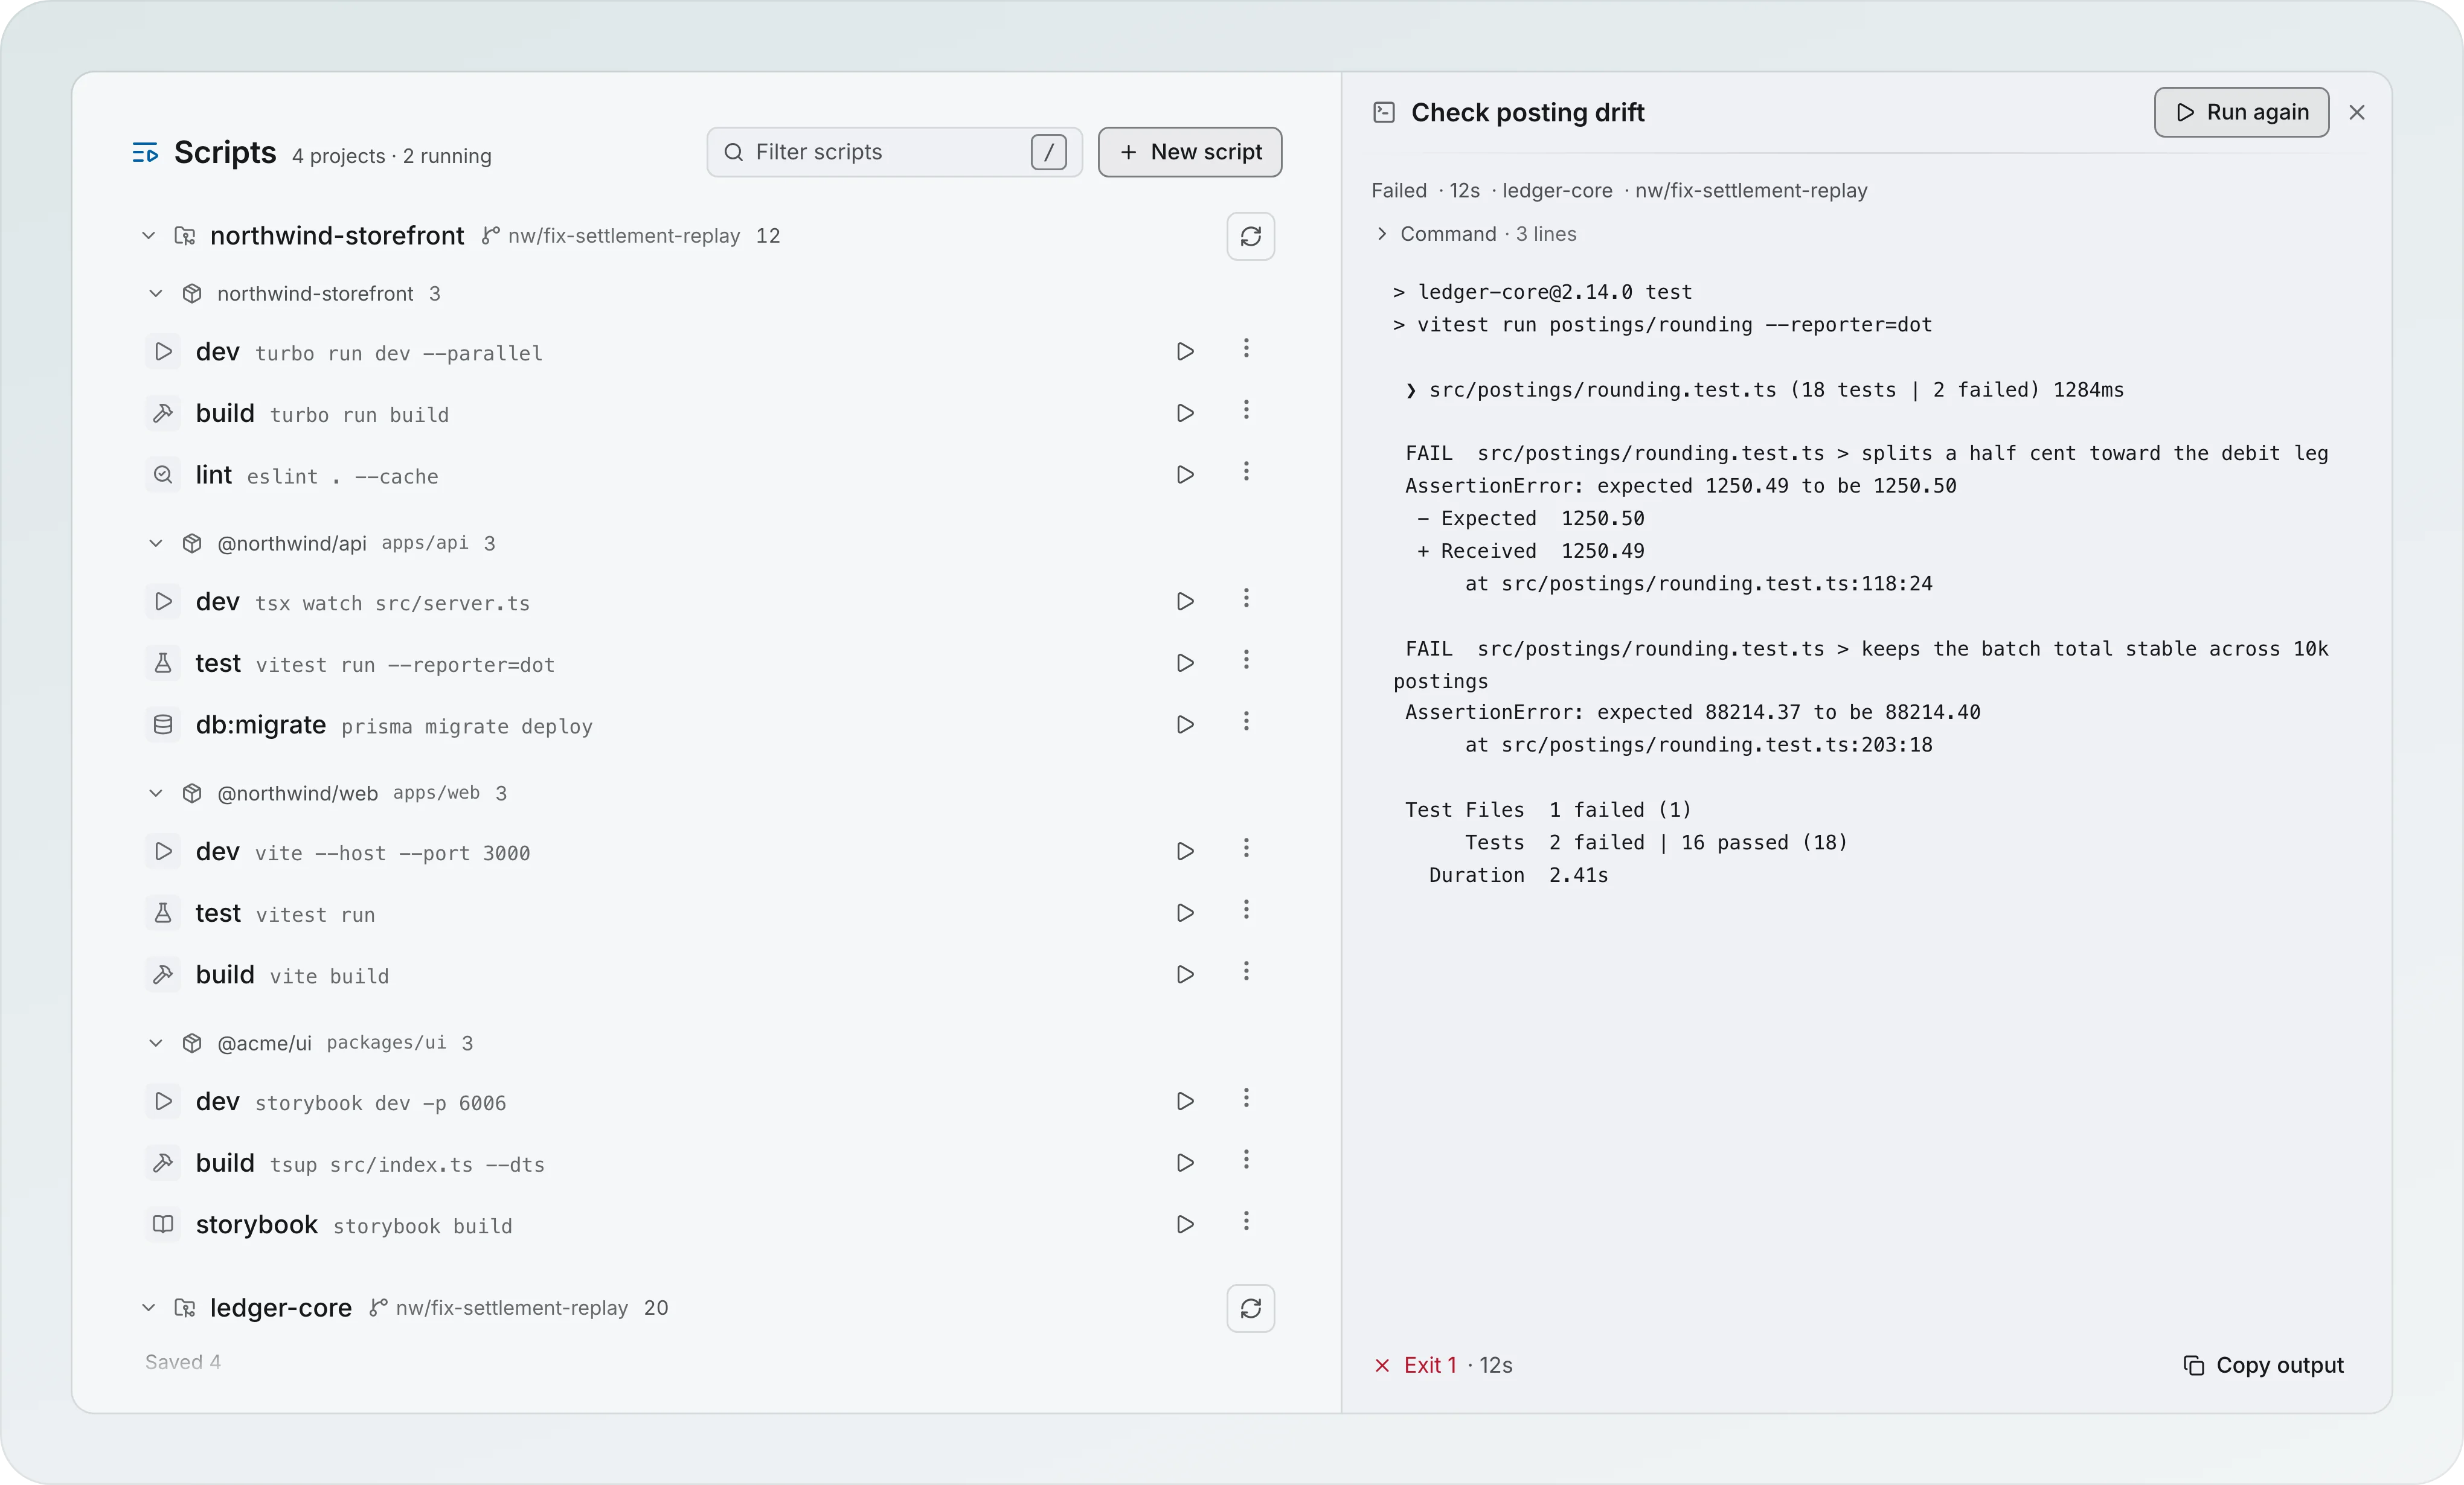
Task: Click Run again for Check posting drift
Action: [2241, 112]
